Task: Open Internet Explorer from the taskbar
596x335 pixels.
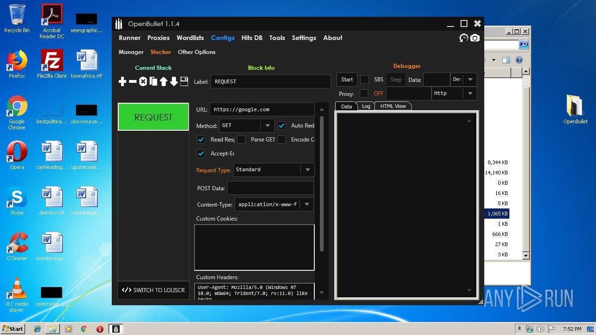Action: pos(37,329)
